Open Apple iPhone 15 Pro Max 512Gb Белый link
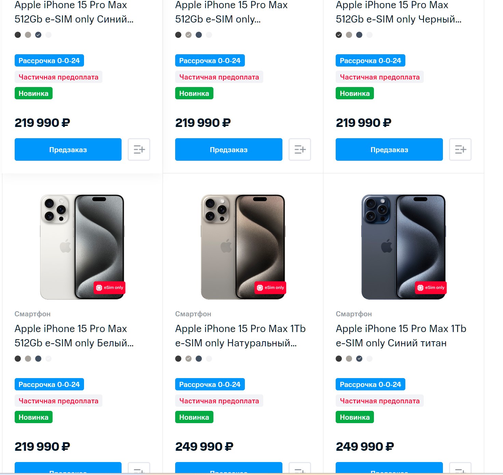Screen dimensions: 503x475 coord(74,336)
